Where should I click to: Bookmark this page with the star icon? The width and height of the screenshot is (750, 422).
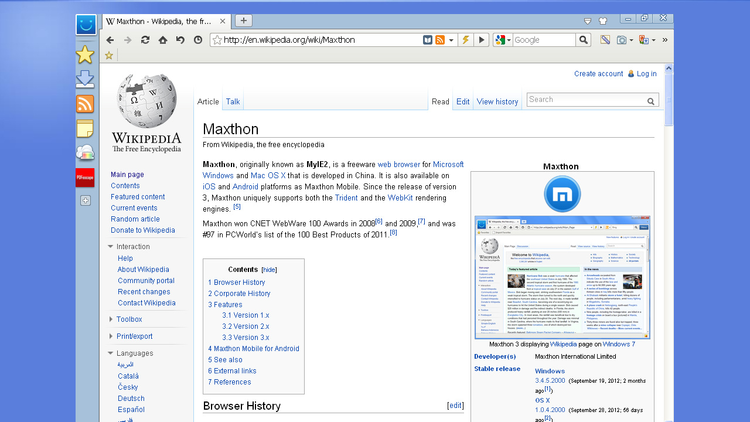(109, 55)
